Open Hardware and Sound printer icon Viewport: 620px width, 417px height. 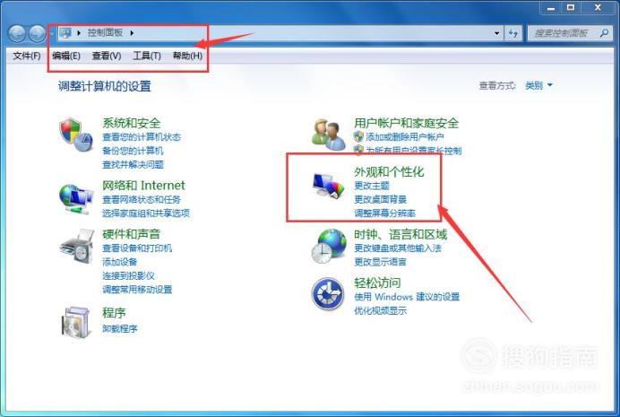point(77,246)
